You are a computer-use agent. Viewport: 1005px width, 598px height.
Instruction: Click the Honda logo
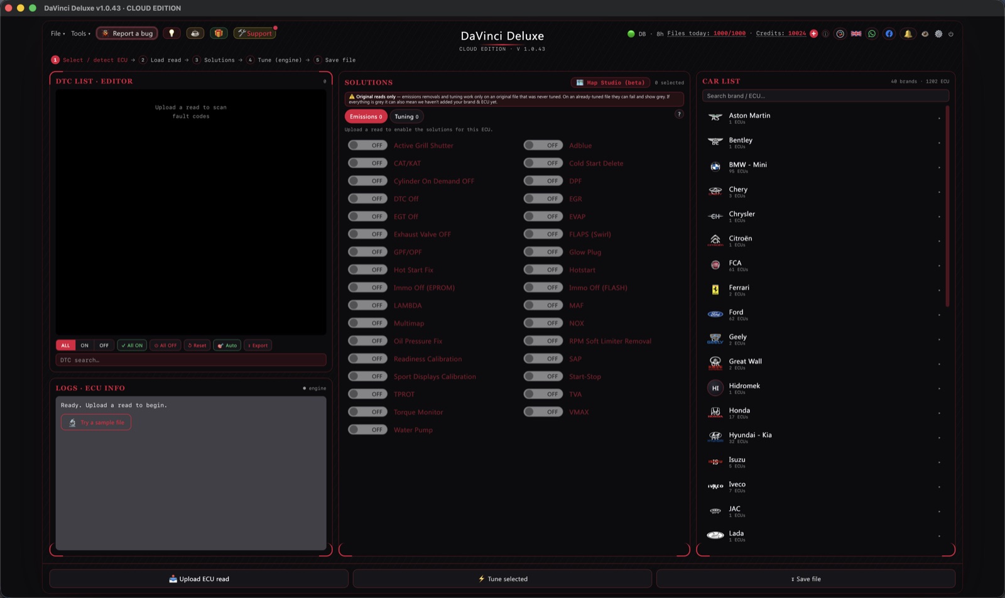pyautogui.click(x=715, y=412)
